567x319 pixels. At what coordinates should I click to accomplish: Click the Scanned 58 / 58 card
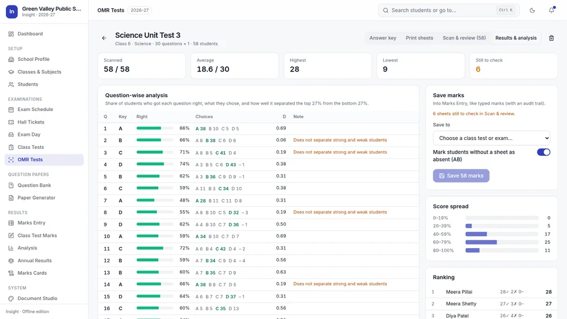click(x=141, y=66)
